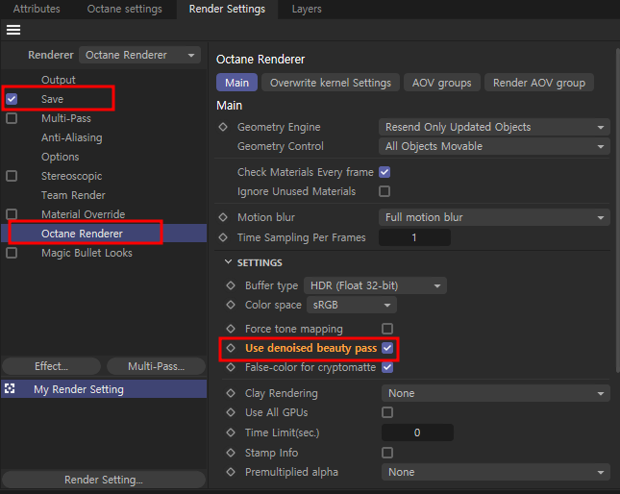Viewport: 620px width, 494px height.
Task: Click keyframe diamond beside Stamp Info
Action: (231, 453)
